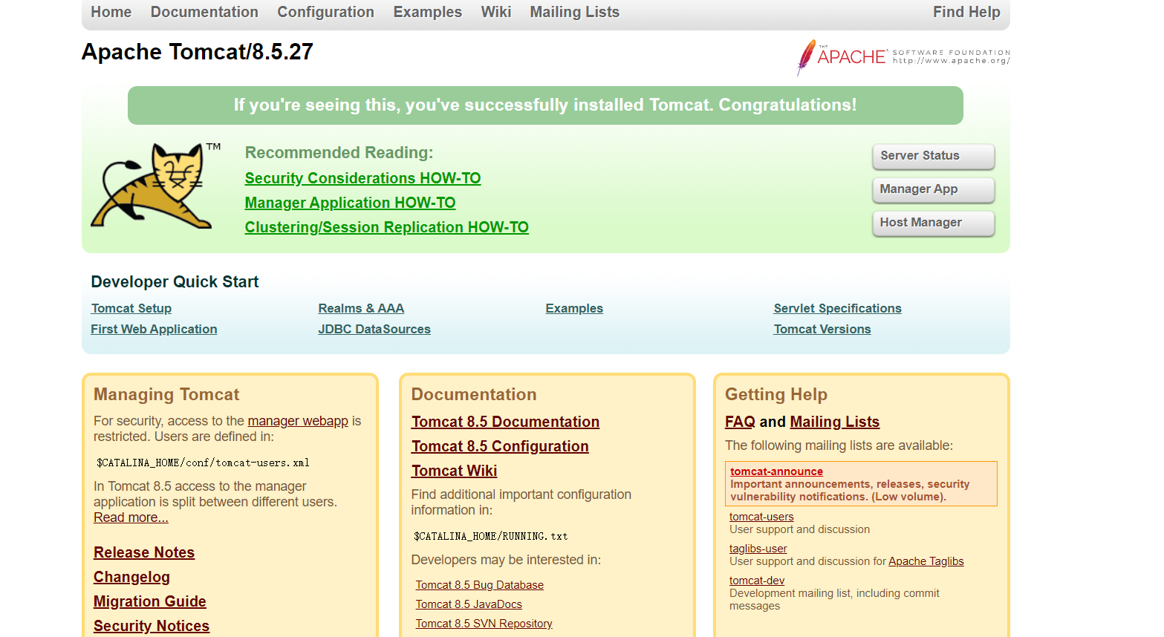Click the manager webapp link
Image resolution: width=1164 pixels, height=637 pixels.
pyautogui.click(x=298, y=421)
